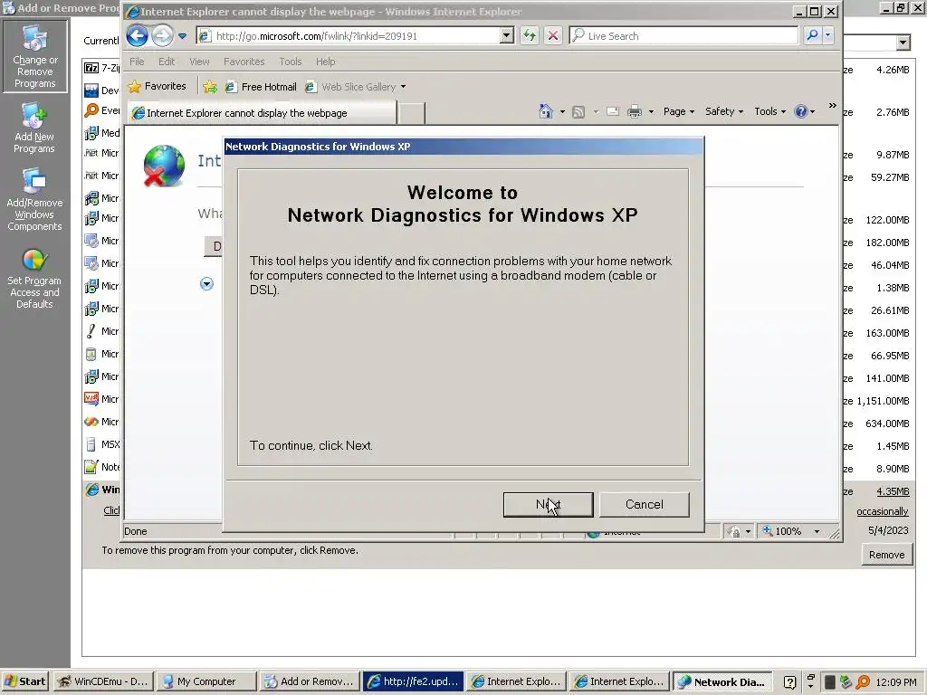The width and height of the screenshot is (927, 695).
Task: Click the help question mark tray icon
Action: 789,682
